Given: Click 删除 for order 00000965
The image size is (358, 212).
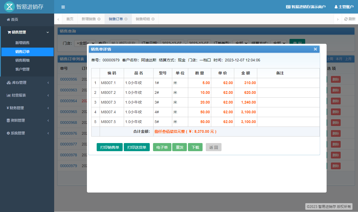Looking at the screenshot, I should click(336, 112).
